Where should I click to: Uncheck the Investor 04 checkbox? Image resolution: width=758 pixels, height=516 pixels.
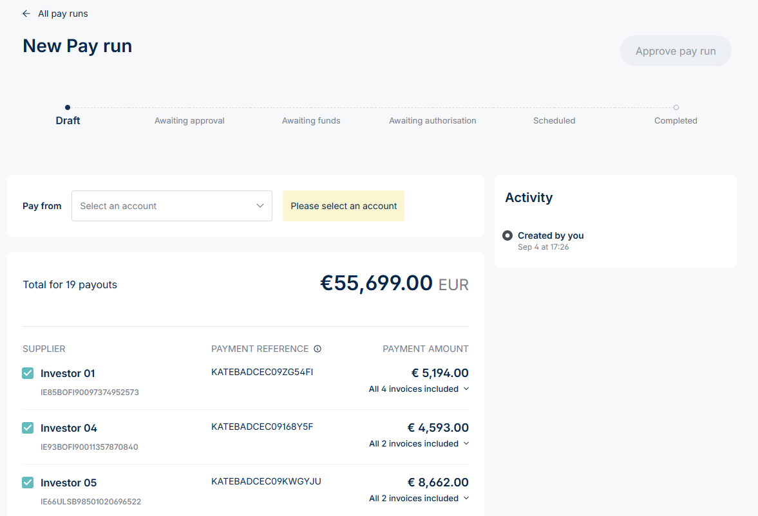[28, 428]
